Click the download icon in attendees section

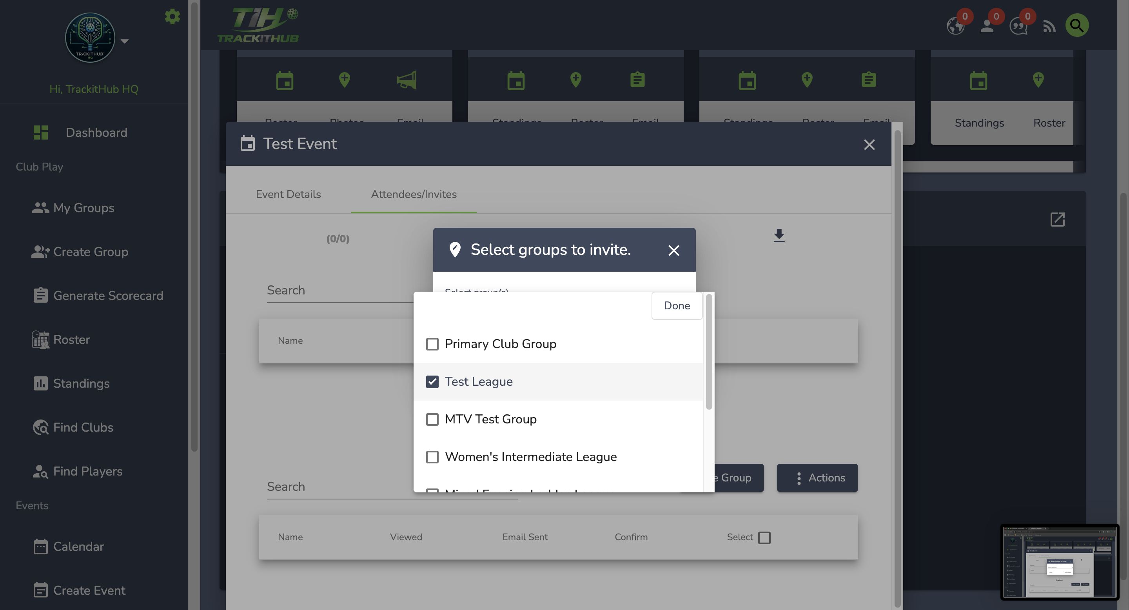[x=779, y=235]
